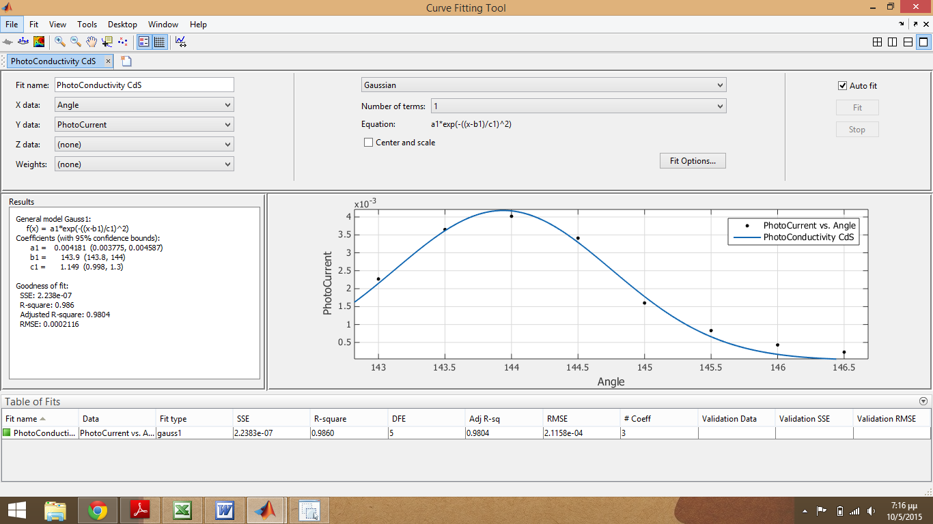Click the Fit type column header
This screenshot has height=524, width=933.
(195, 419)
